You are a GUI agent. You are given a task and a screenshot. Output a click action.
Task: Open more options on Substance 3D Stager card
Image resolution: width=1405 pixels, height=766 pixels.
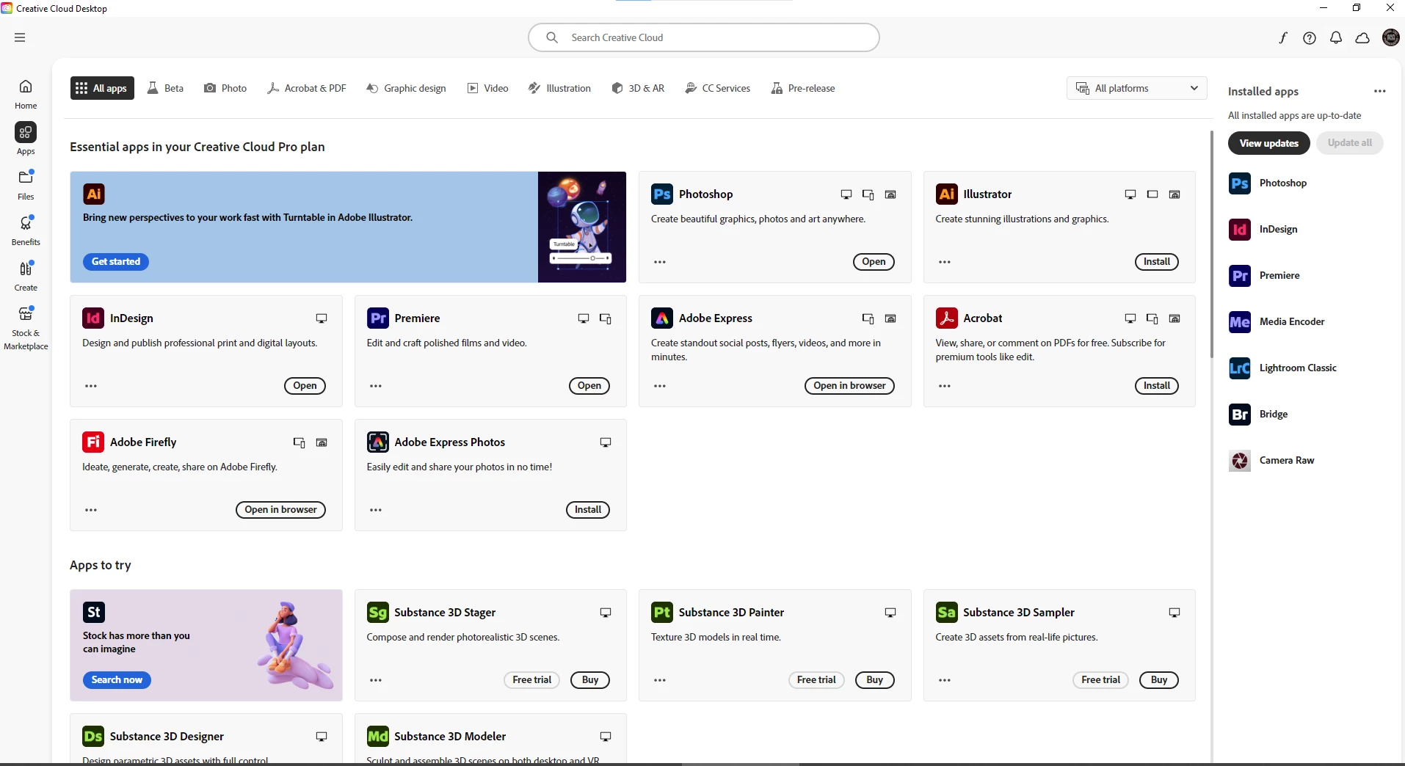tap(375, 680)
